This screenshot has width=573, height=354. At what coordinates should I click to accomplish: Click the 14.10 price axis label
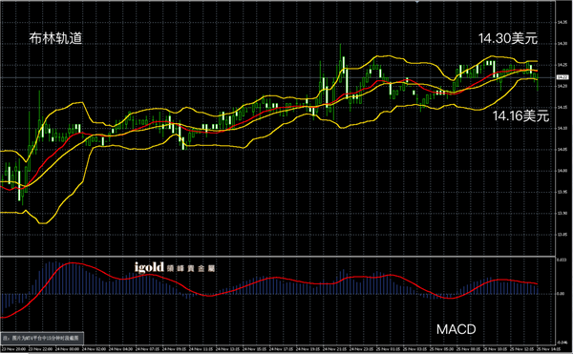tap(562, 129)
